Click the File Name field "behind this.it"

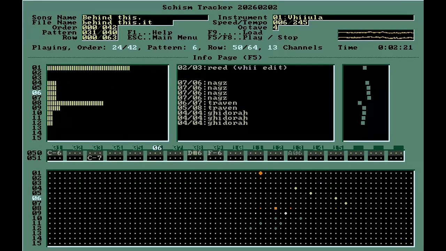(127, 22)
